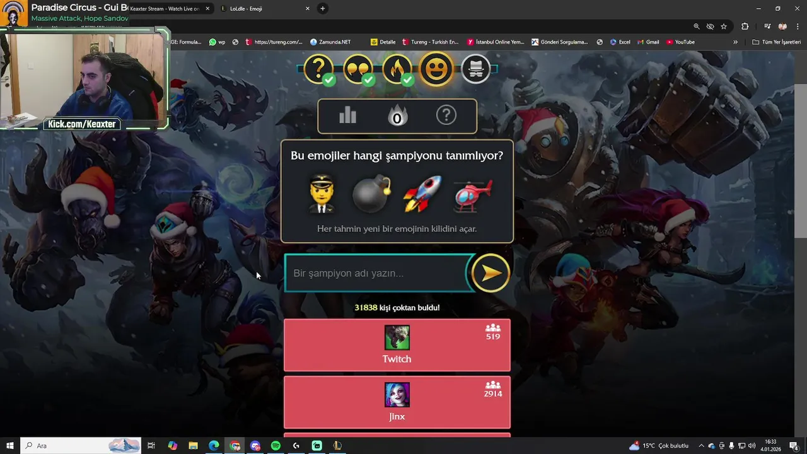Image resolution: width=807 pixels, height=454 pixels.
Task: Open the Excel bookmark
Action: coord(620,42)
